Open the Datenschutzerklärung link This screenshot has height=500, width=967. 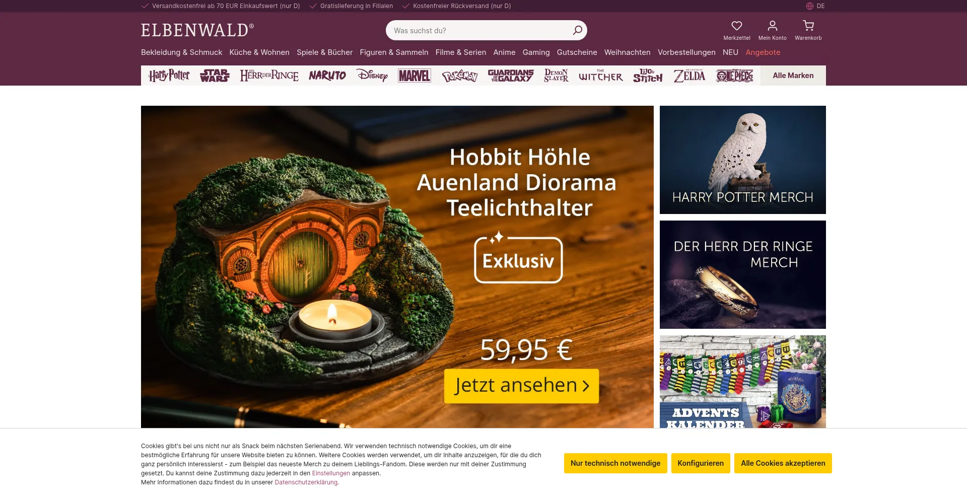coord(306,482)
